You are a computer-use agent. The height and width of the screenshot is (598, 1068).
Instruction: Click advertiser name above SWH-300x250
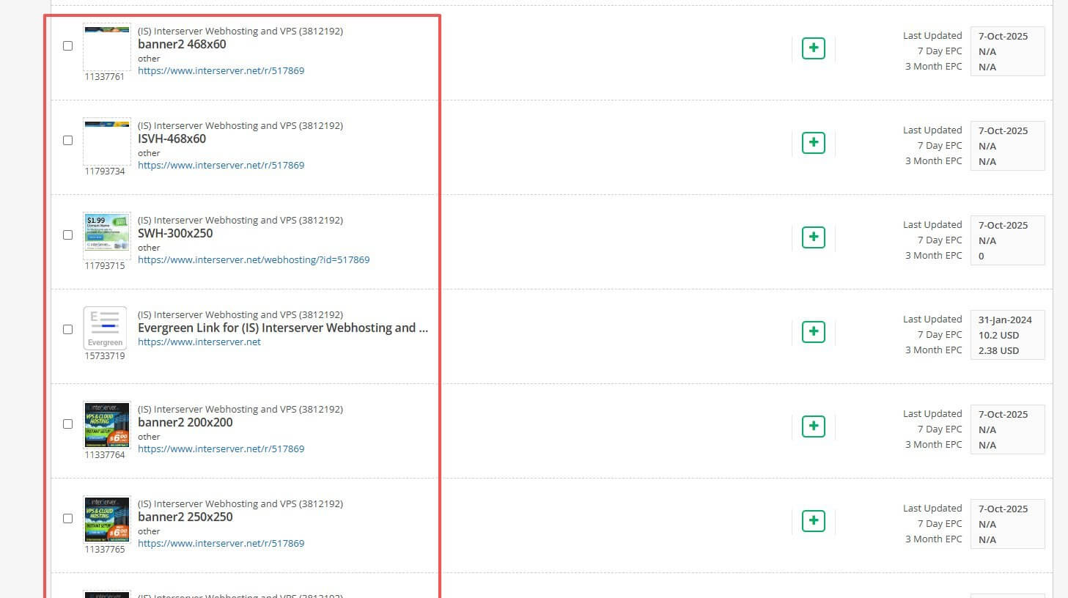[x=240, y=221]
